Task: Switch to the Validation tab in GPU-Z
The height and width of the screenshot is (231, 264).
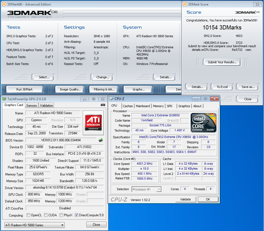Action: click(x=46, y=106)
